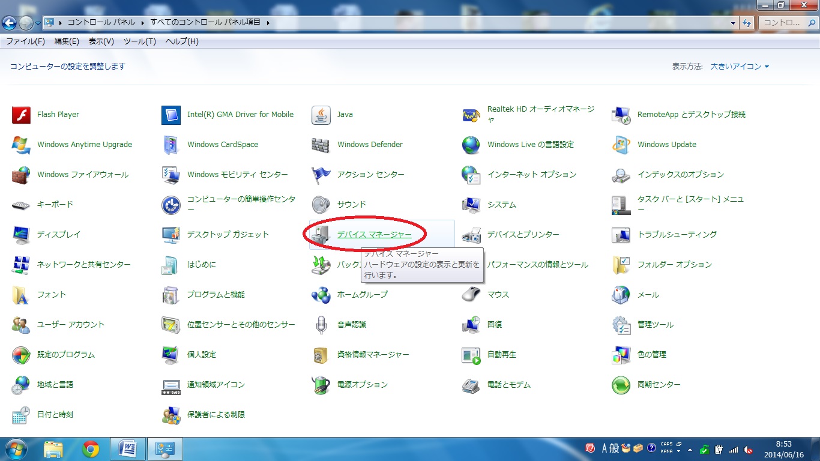Open recent pages dropdown beside Forward button
The height and width of the screenshot is (461, 820).
[x=38, y=23]
